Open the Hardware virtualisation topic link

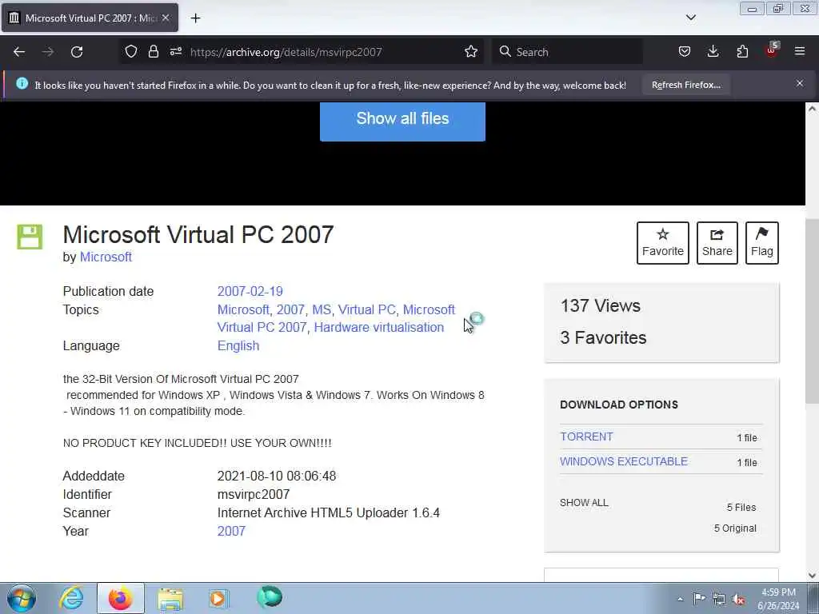coord(378,327)
